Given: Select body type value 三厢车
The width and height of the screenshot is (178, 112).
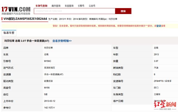Looking at the screenshot, I should [157, 94].
